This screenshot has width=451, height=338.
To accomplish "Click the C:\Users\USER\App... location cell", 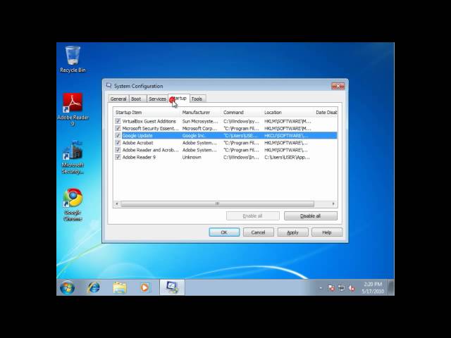I will coord(287,157).
